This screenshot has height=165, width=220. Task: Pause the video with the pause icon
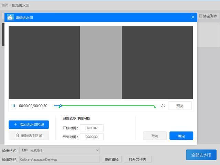[x=14, y=106]
